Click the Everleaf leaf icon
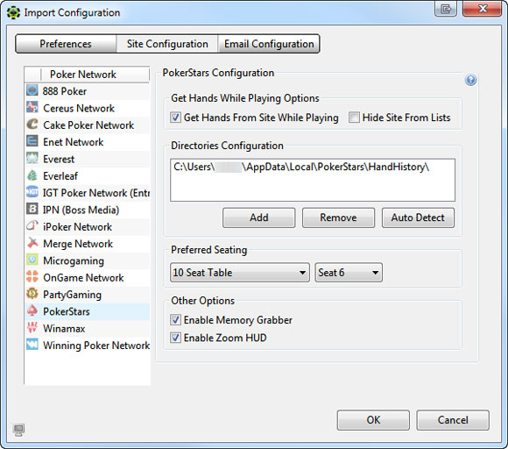This screenshot has height=449, width=508. pos(32,175)
